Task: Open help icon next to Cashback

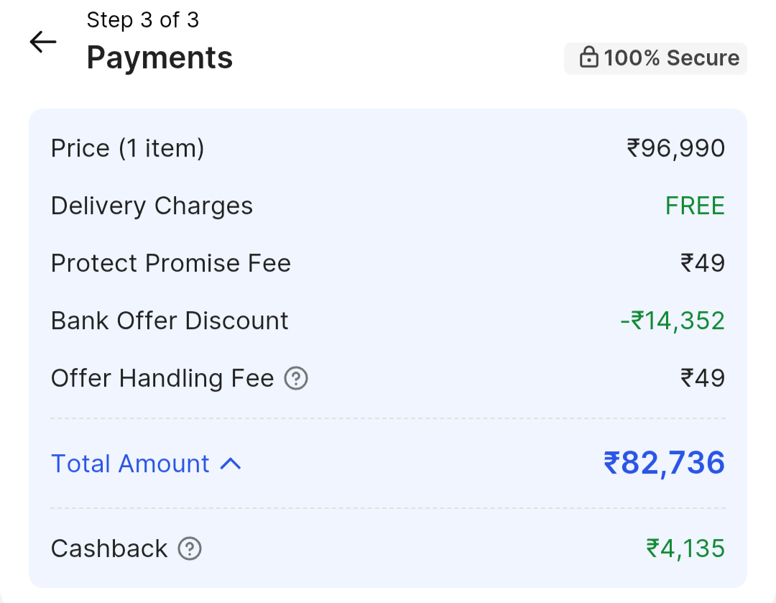Action: pos(190,549)
